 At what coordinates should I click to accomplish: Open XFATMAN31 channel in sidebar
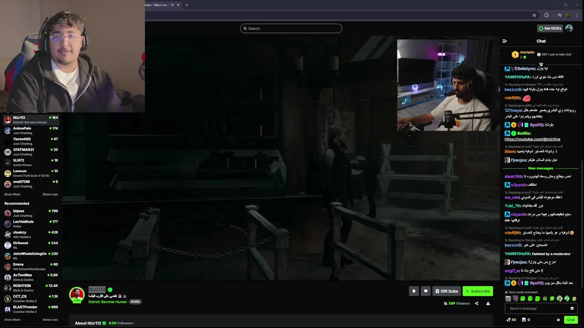[31, 152]
